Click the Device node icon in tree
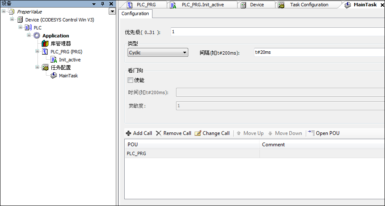The image size is (385, 206). (x=20, y=20)
